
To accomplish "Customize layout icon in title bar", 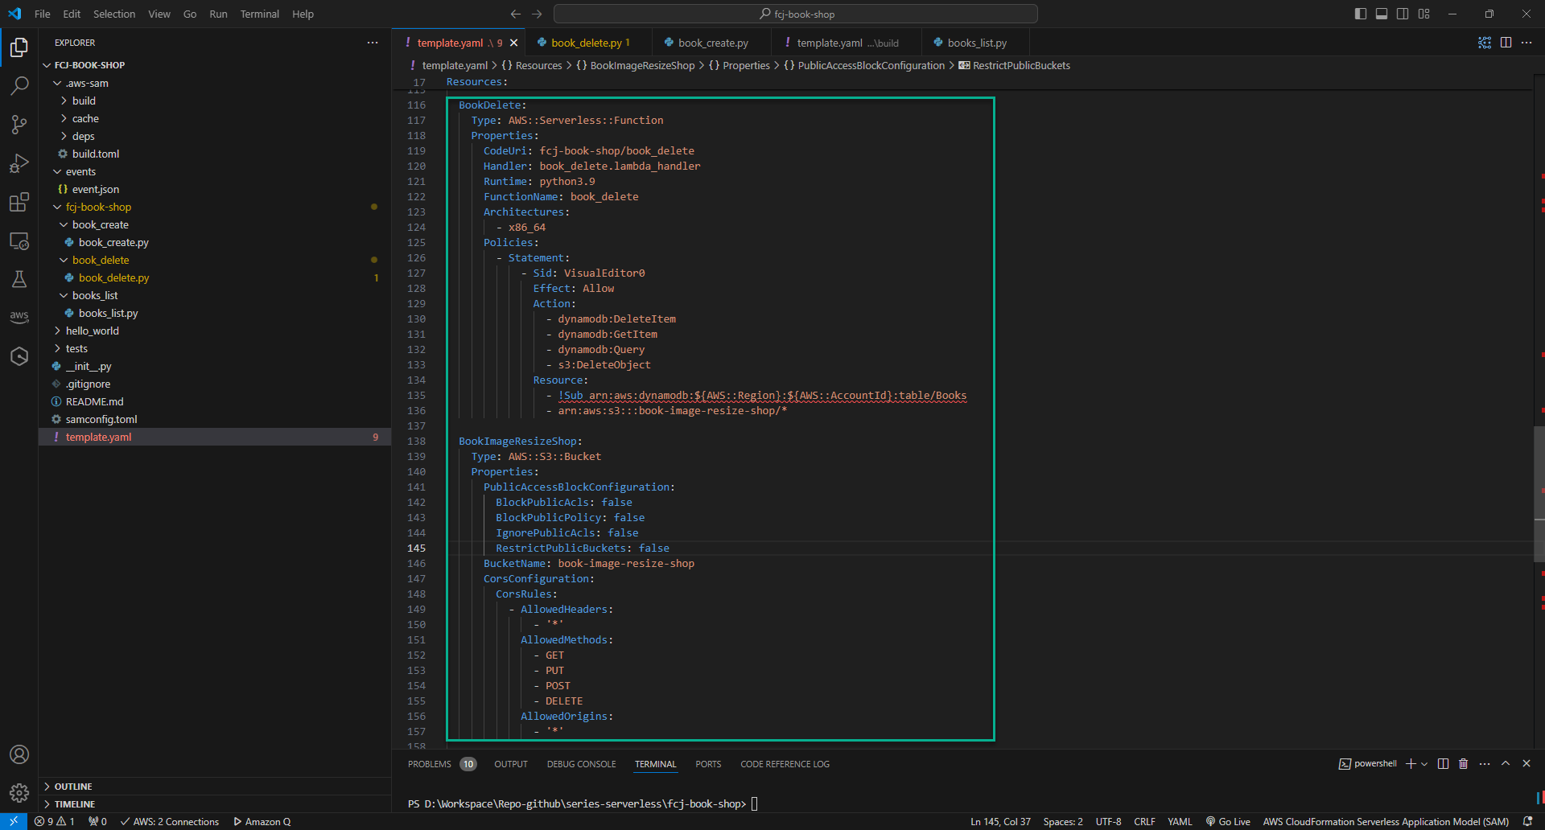I will click(1423, 14).
